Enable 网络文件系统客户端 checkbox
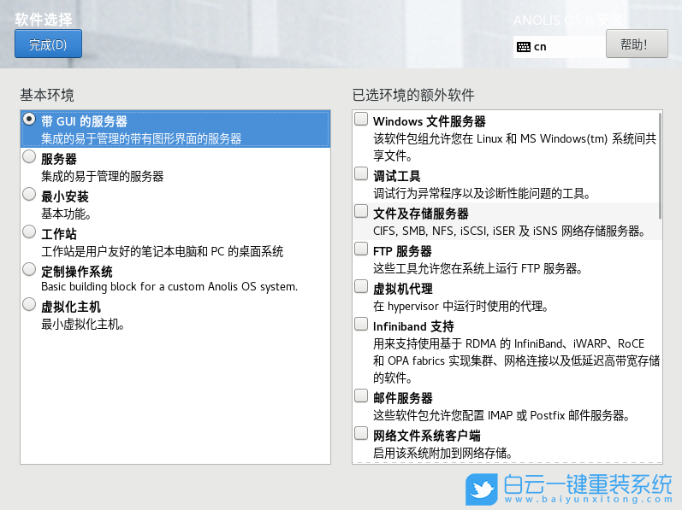682x510 pixels. click(362, 434)
